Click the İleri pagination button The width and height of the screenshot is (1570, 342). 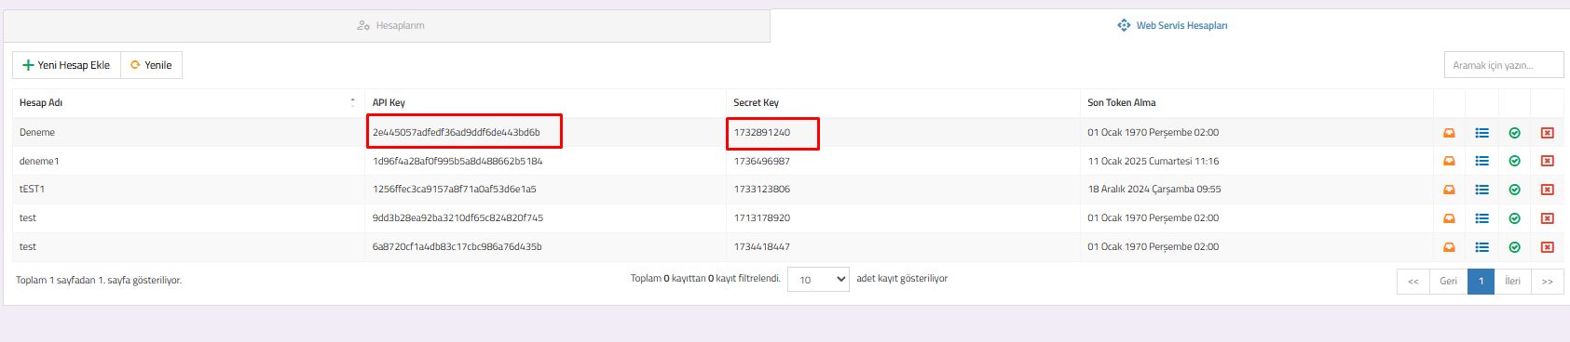click(1512, 281)
